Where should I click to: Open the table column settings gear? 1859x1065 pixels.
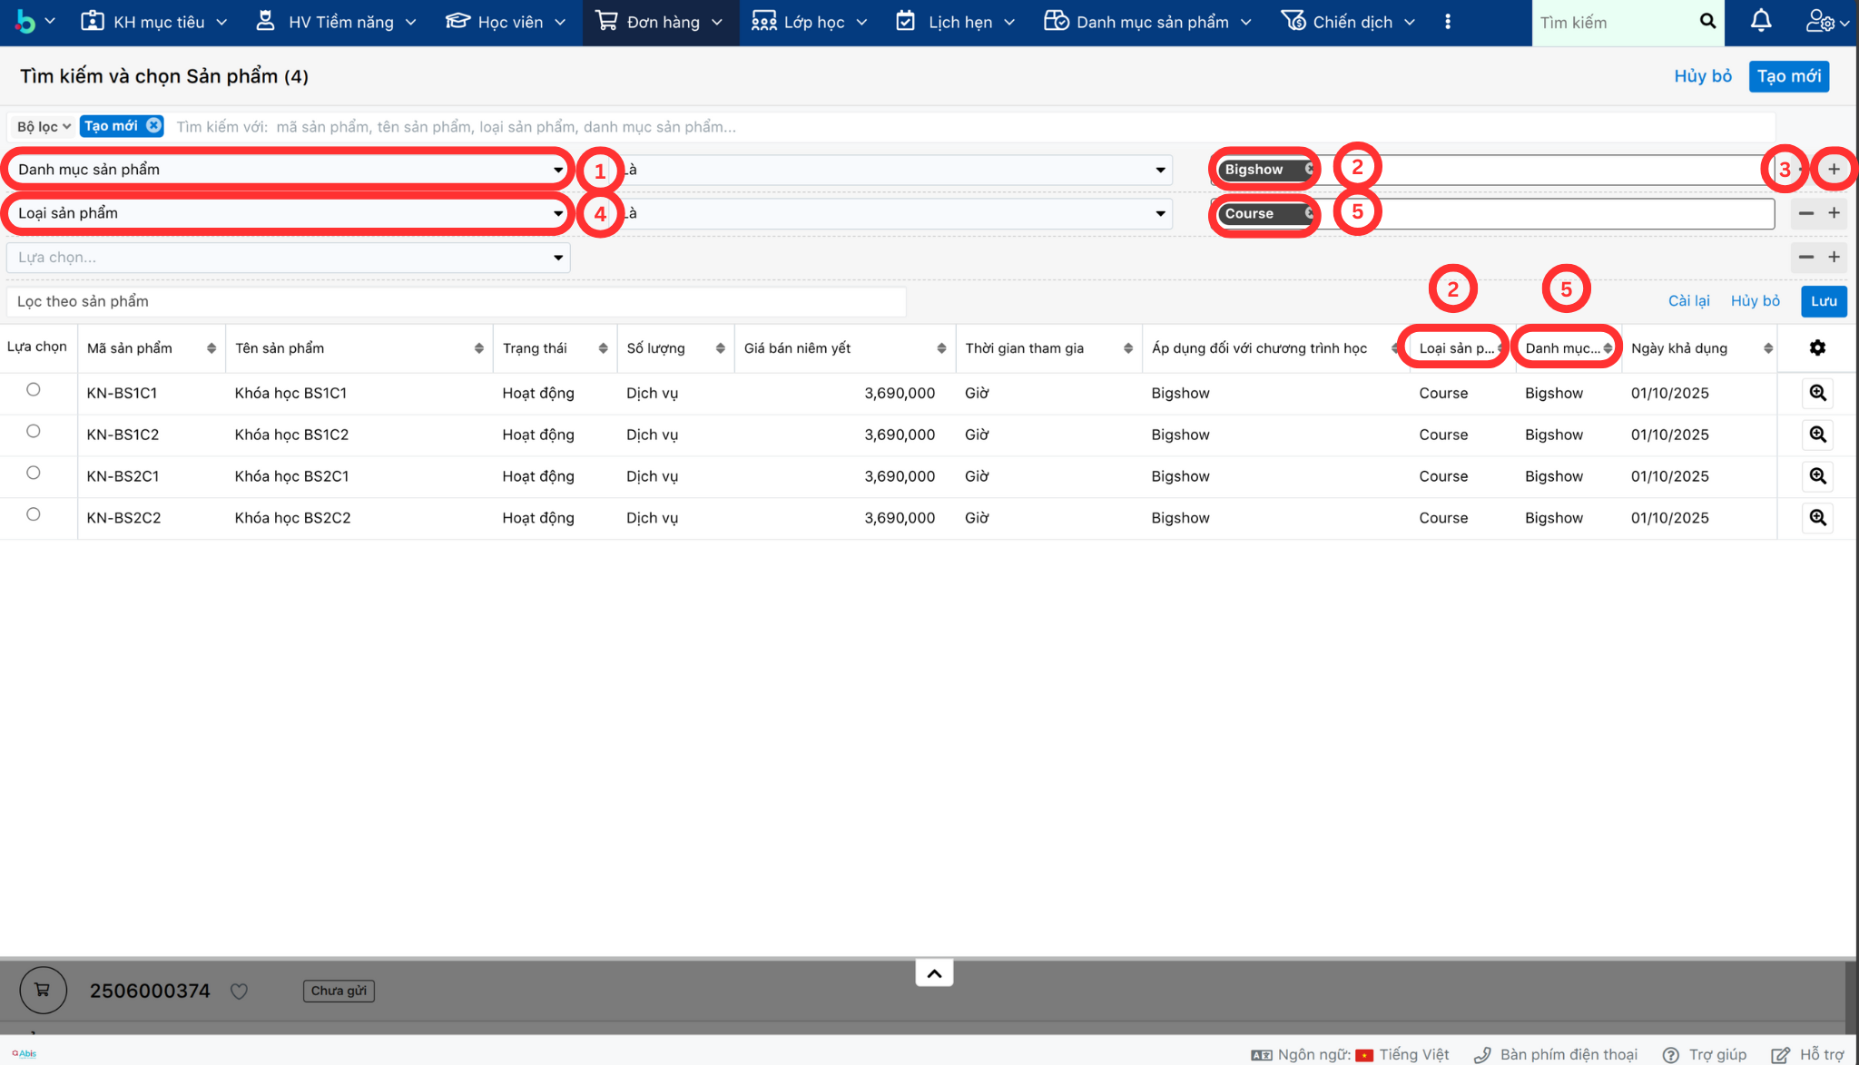pyautogui.click(x=1817, y=347)
